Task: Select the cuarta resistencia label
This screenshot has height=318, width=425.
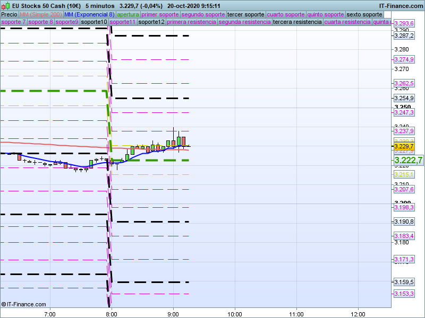Action: click(x=347, y=22)
